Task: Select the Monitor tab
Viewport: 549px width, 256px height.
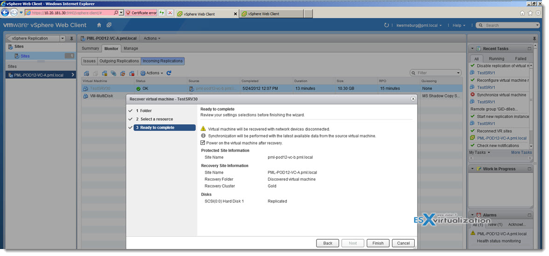Action: point(111,48)
